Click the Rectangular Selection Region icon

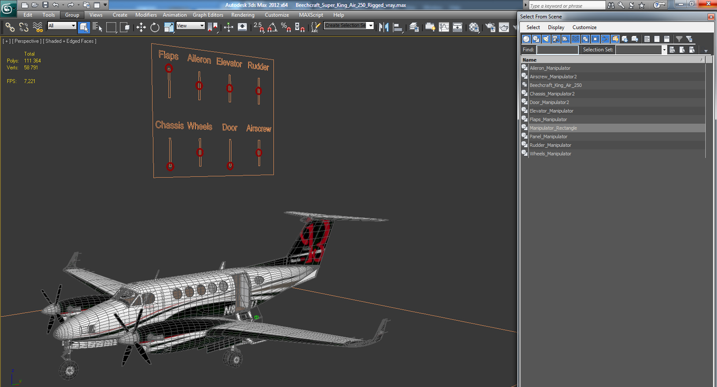coord(111,27)
